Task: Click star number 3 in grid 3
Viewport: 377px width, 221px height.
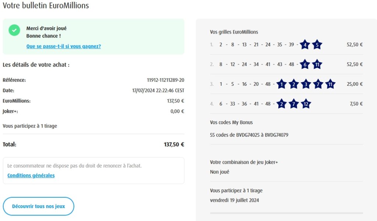Action: 306,84
